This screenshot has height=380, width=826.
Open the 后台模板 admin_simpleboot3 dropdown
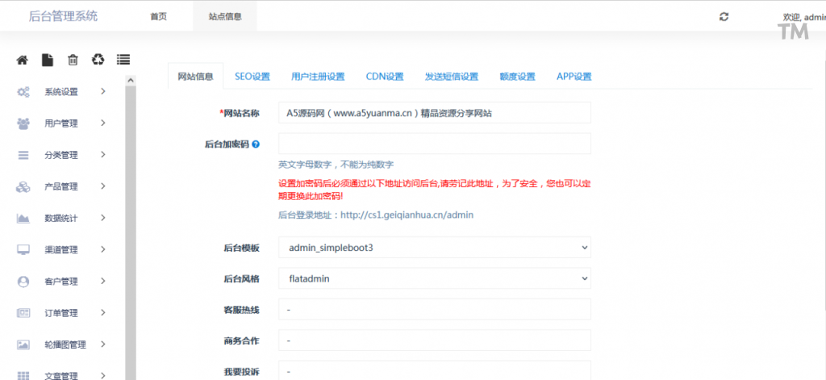[434, 248]
